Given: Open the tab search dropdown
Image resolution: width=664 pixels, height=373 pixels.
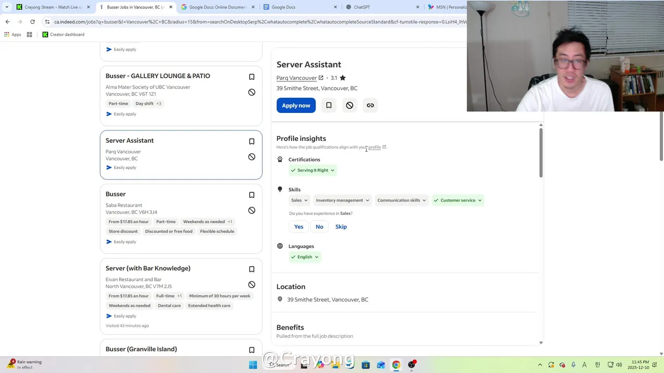Looking at the screenshot, I should tap(6, 7).
